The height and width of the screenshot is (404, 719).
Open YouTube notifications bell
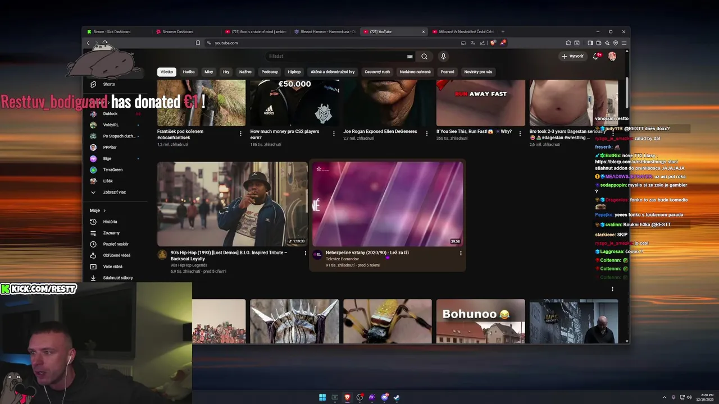coord(596,56)
